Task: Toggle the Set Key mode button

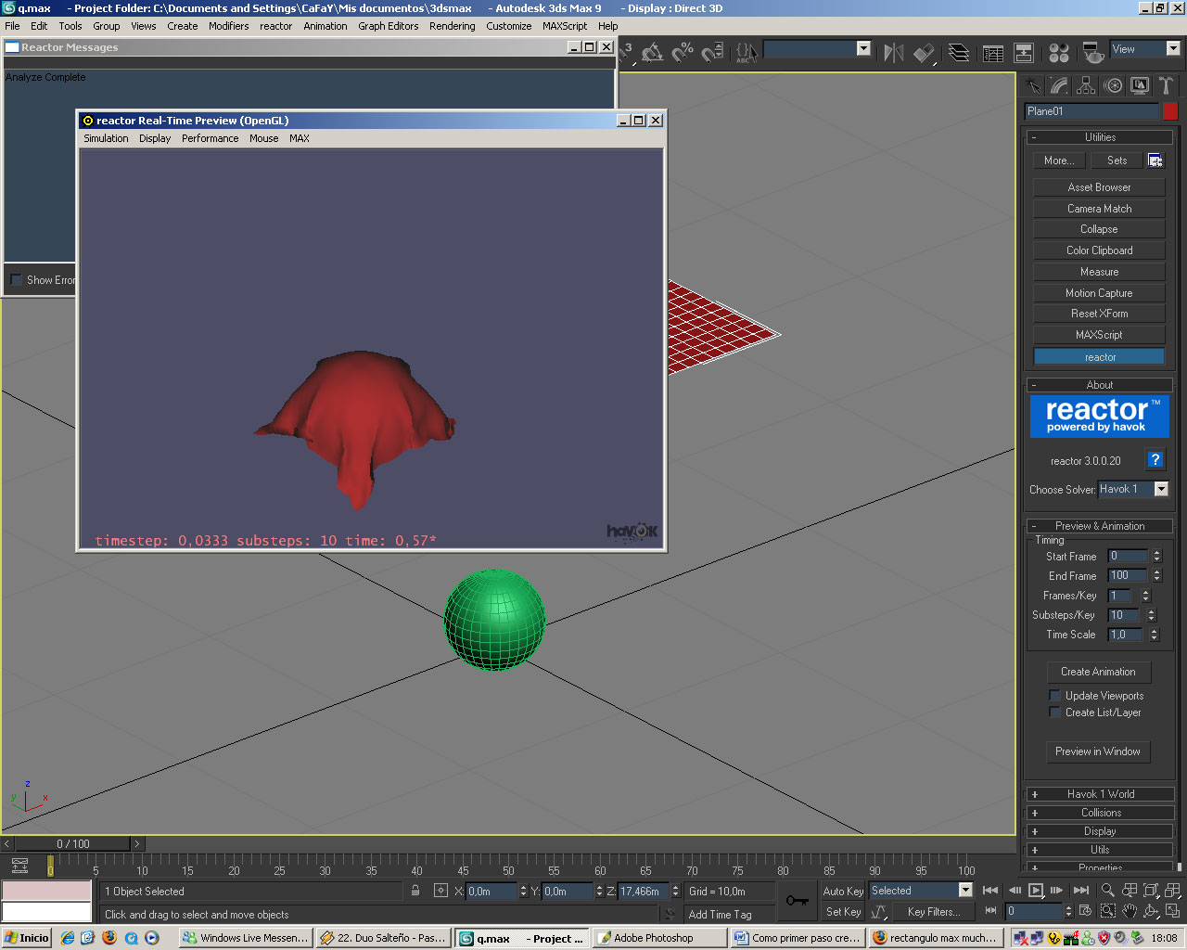Action: [x=843, y=912]
